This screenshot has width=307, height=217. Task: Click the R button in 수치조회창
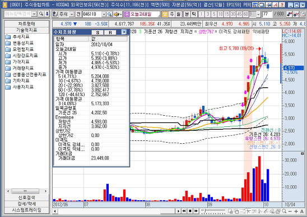click(110, 32)
